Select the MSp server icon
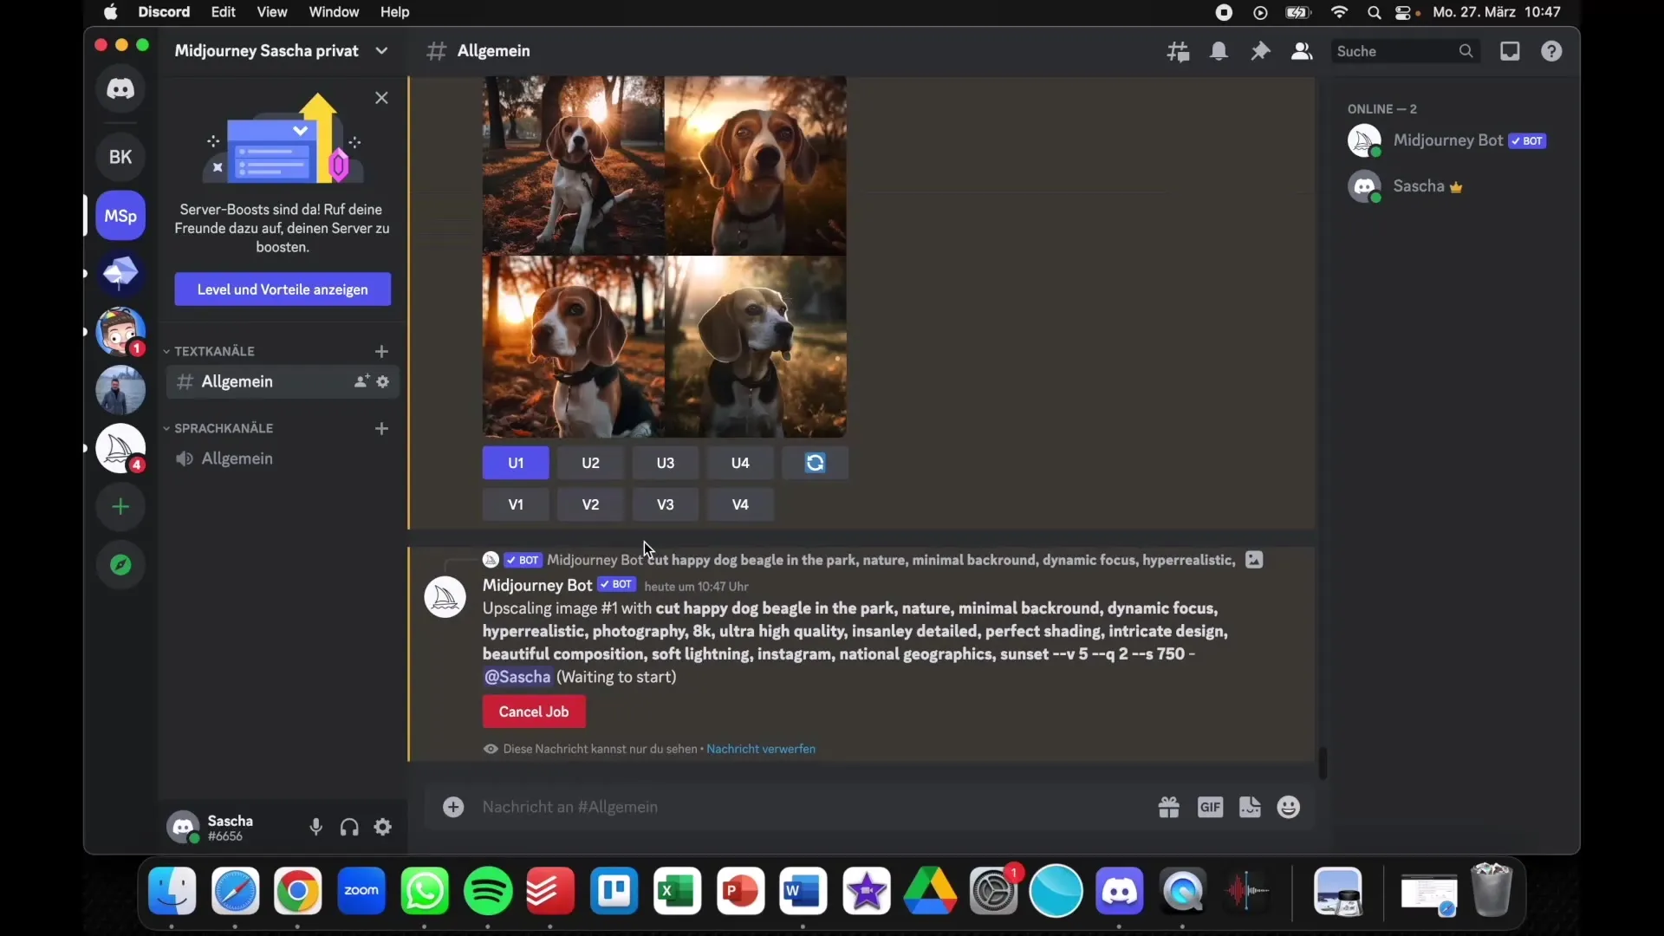 [x=120, y=215]
